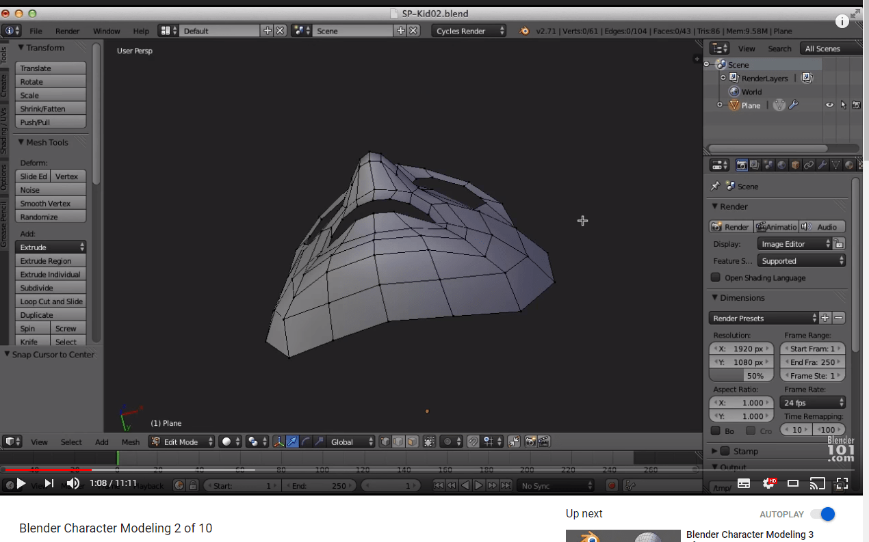This screenshot has width=869, height=542.
Task: Toggle the Autoplay switch
Action: pos(823,514)
